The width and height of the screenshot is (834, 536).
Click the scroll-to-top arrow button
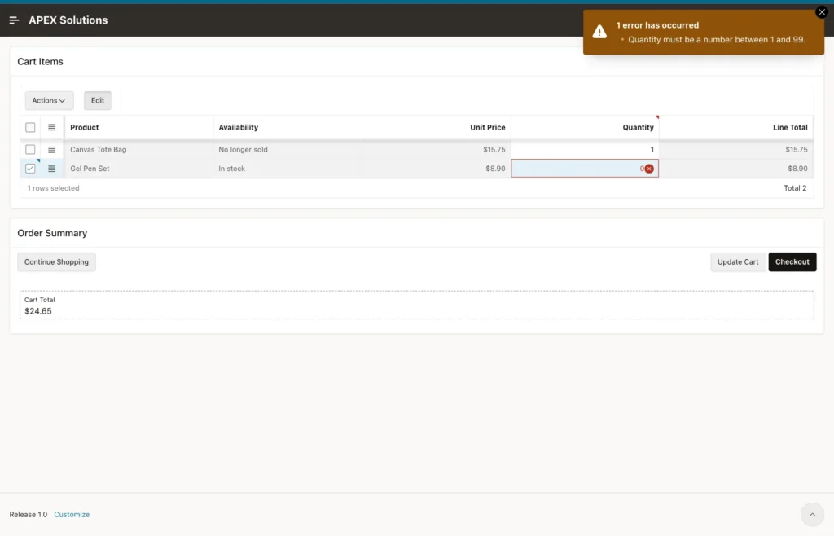coord(812,514)
